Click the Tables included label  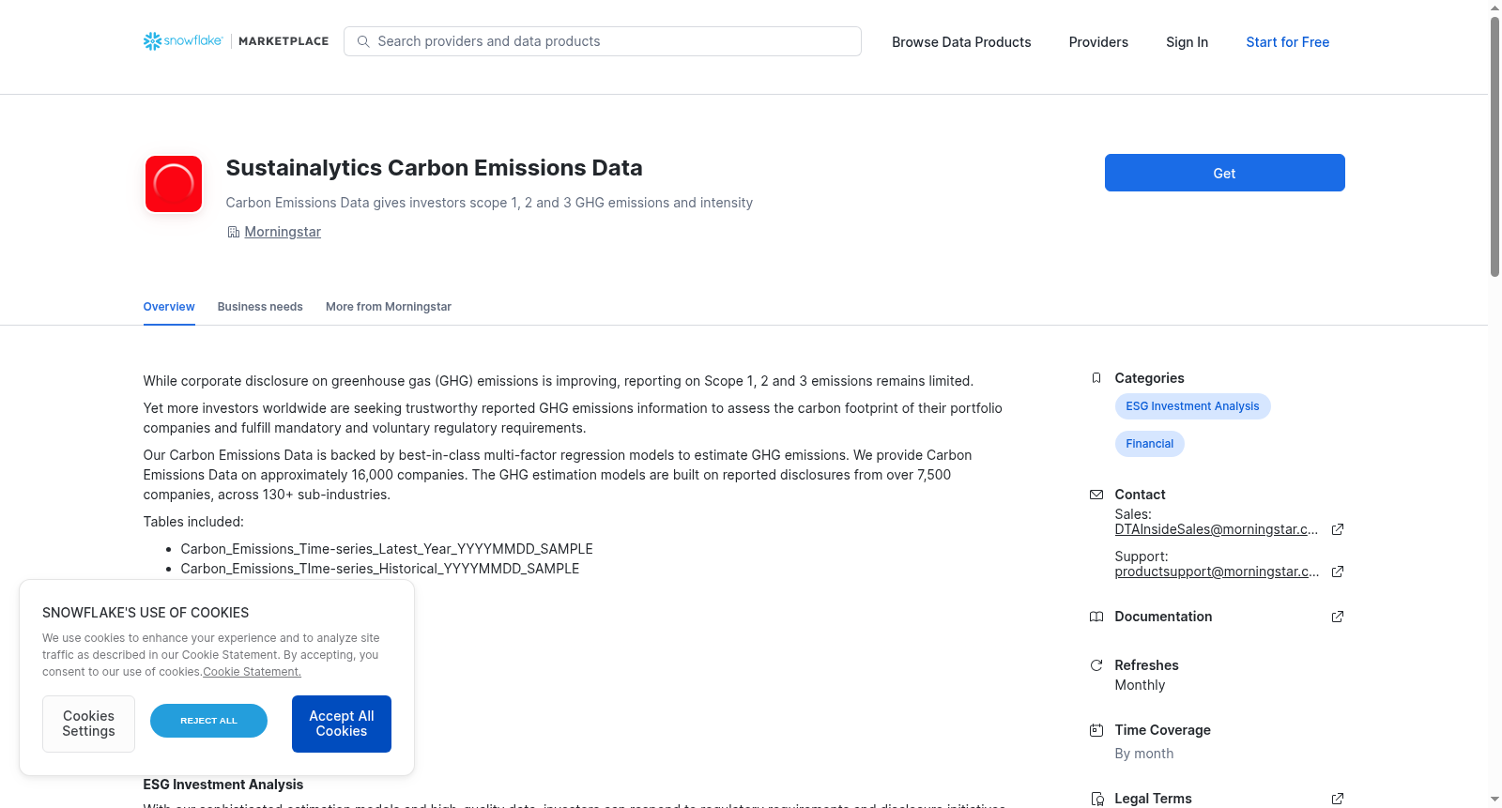(x=193, y=522)
